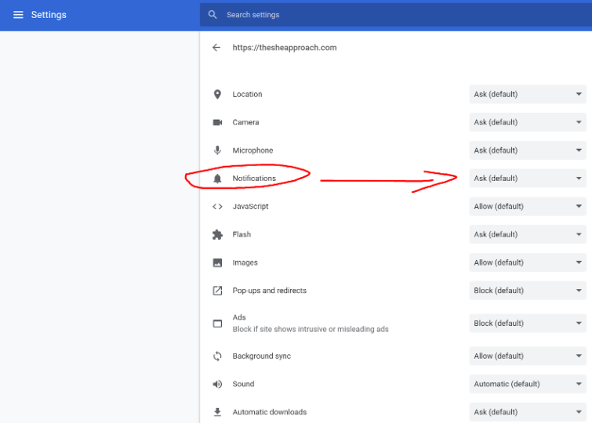Click into the Search settings field

pos(396,15)
